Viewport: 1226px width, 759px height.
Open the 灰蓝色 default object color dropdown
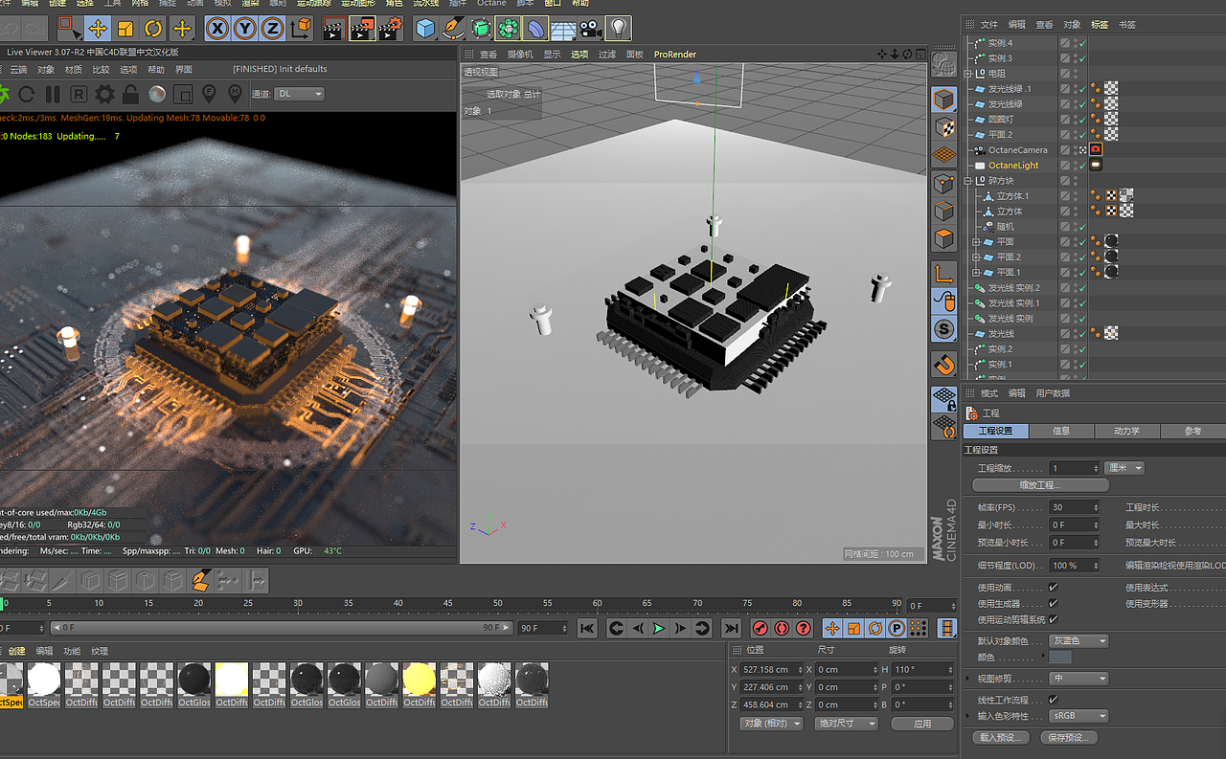(1078, 640)
